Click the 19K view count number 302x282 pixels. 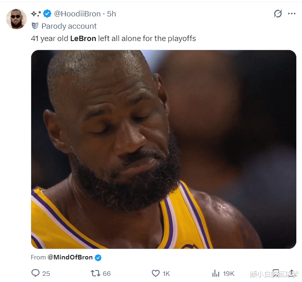click(229, 273)
